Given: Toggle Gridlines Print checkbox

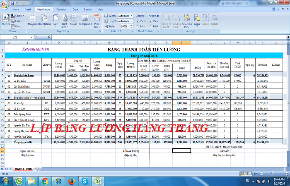Looking at the screenshot, I should [x=138, y=26].
